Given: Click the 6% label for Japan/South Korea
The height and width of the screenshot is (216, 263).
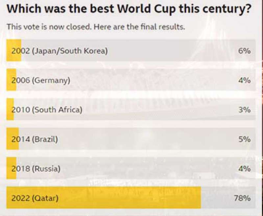Looking at the screenshot, I should click(x=245, y=51).
